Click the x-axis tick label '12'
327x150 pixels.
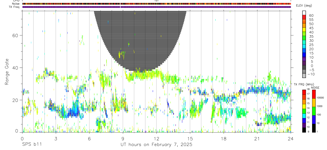click(x=157, y=139)
